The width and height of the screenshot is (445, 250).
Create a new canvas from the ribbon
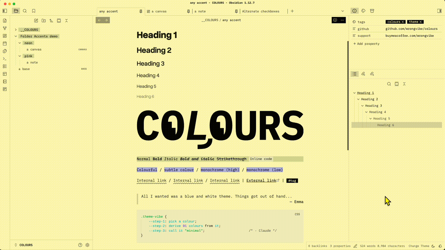(x=5, y=36)
